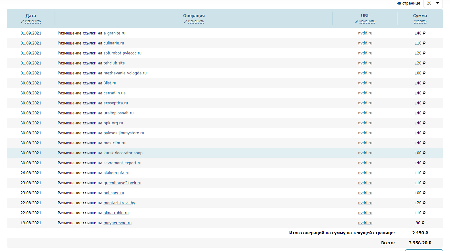Open the per-page dropdown showing 20
The image size is (450, 251).
pyautogui.click(x=433, y=3)
